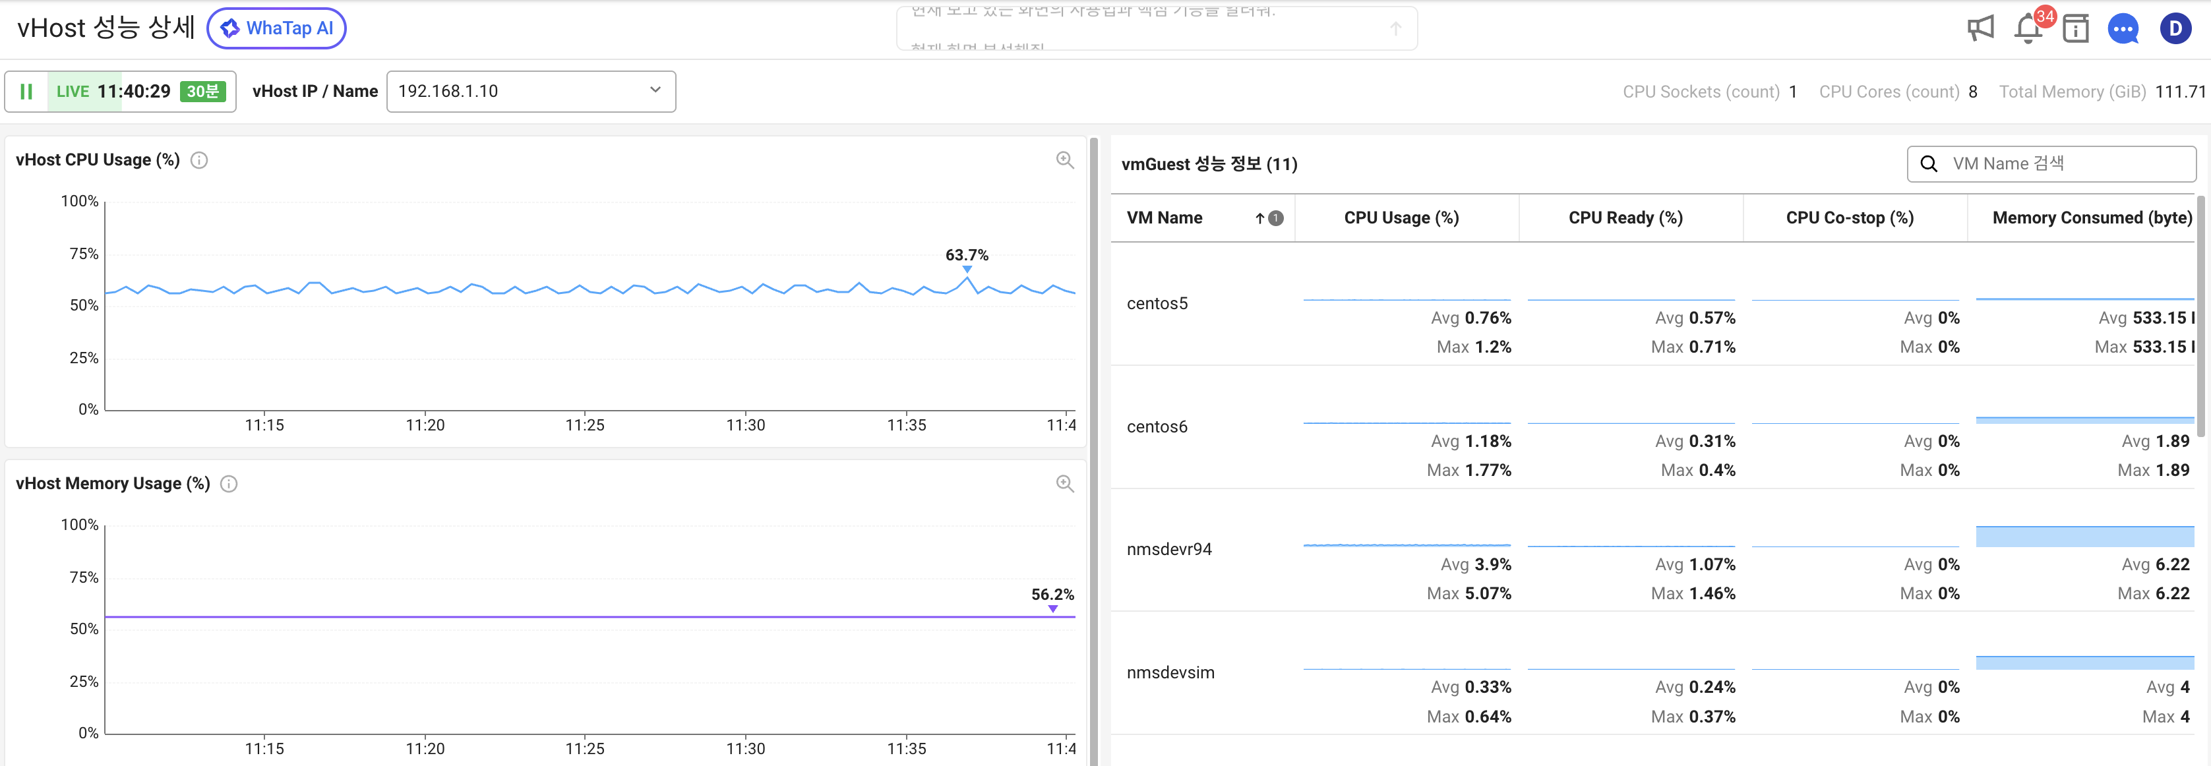
Task: Pause the live monitoring
Action: click(26, 91)
